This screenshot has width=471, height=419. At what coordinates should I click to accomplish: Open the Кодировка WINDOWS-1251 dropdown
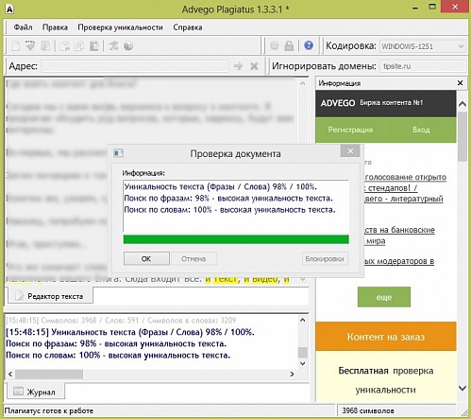pos(423,46)
